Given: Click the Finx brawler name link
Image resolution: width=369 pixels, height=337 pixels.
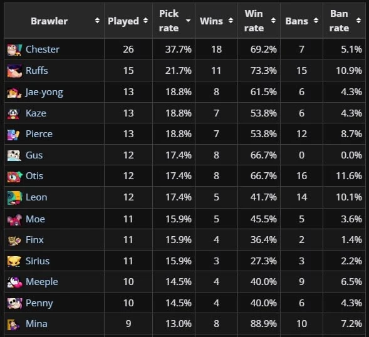Looking at the screenshot, I should pyautogui.click(x=34, y=240).
